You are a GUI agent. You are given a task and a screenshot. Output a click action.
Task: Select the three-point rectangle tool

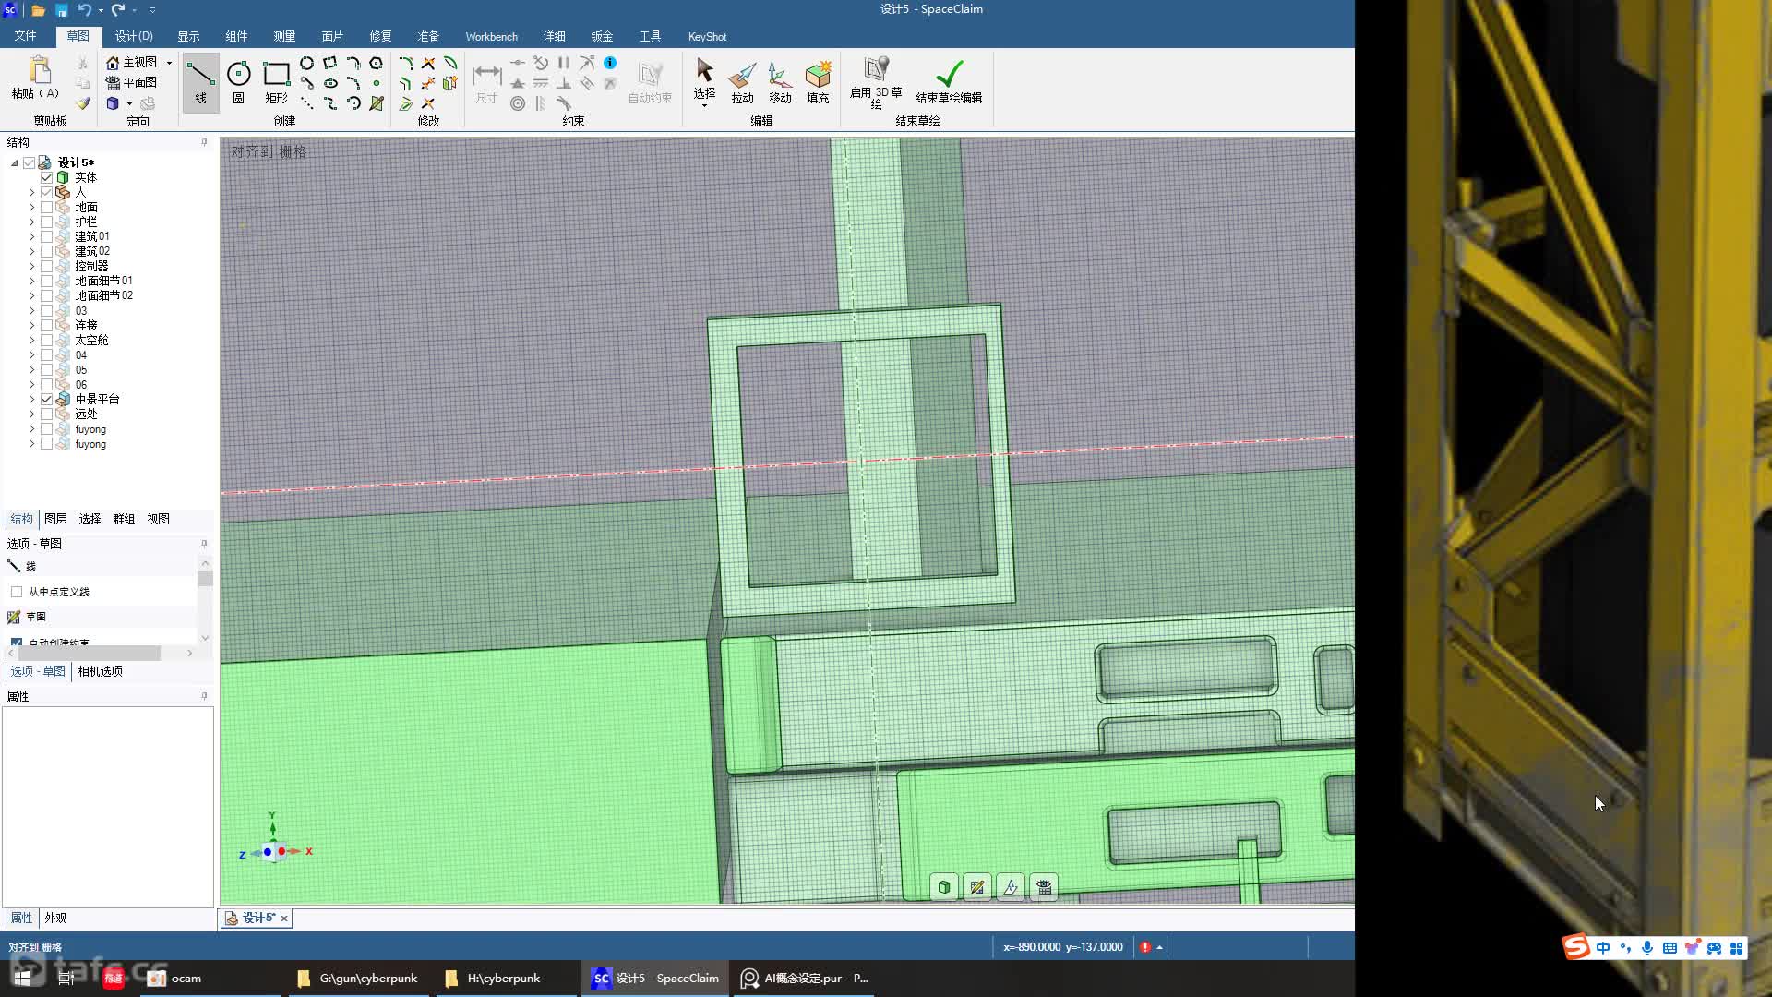[x=330, y=63]
